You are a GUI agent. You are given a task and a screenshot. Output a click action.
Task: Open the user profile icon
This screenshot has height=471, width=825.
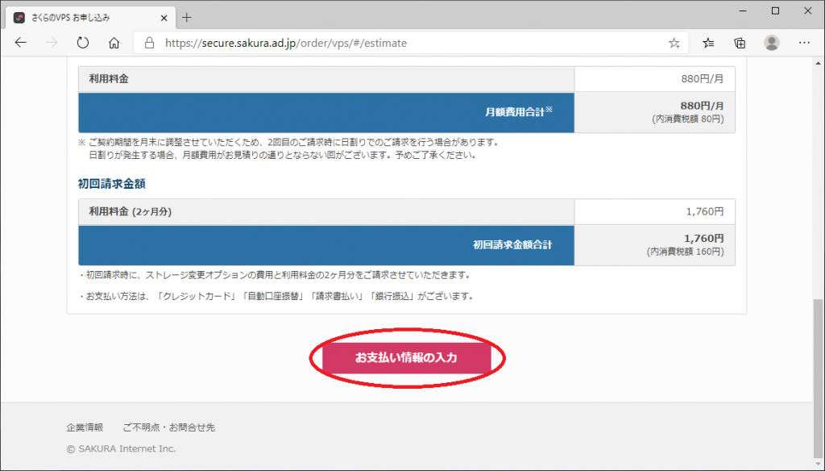tap(772, 43)
